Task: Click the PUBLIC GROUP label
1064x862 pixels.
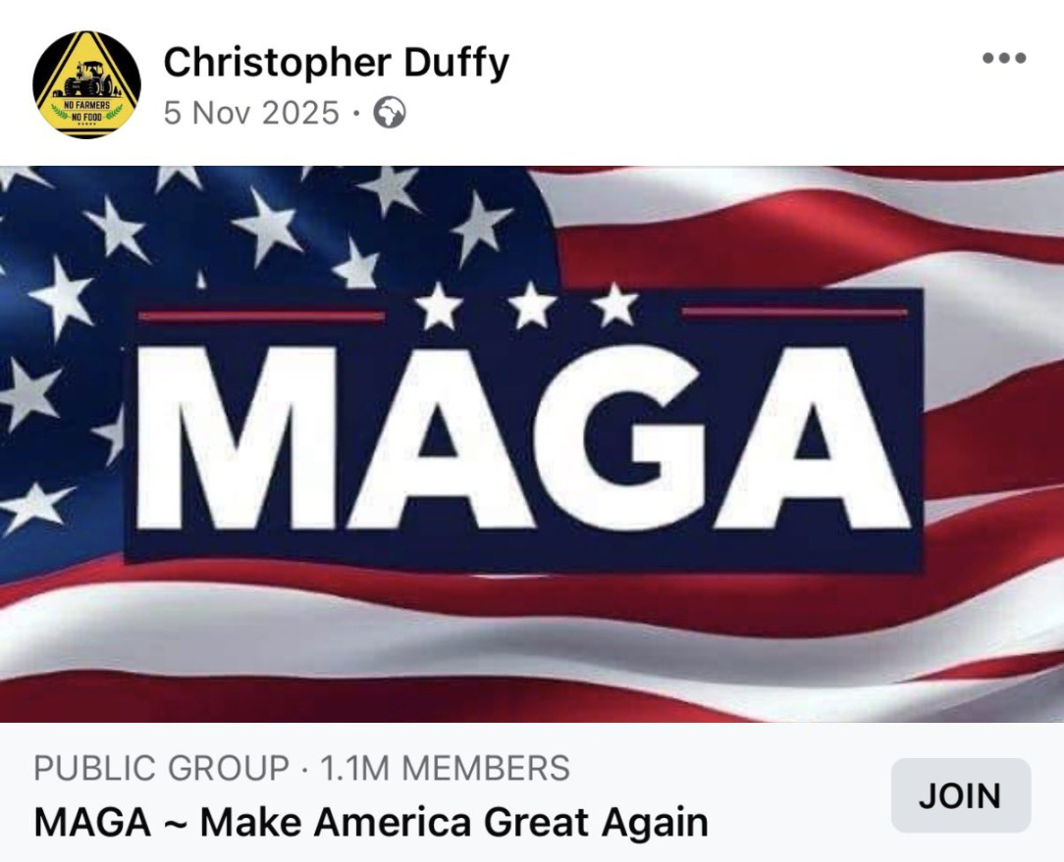Action: 162,769
